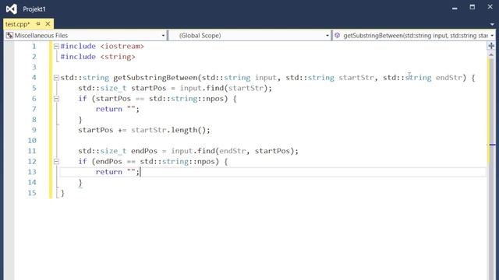499x280 pixels.
Task: Click the endStr parameter on line 4
Action: click(449, 78)
